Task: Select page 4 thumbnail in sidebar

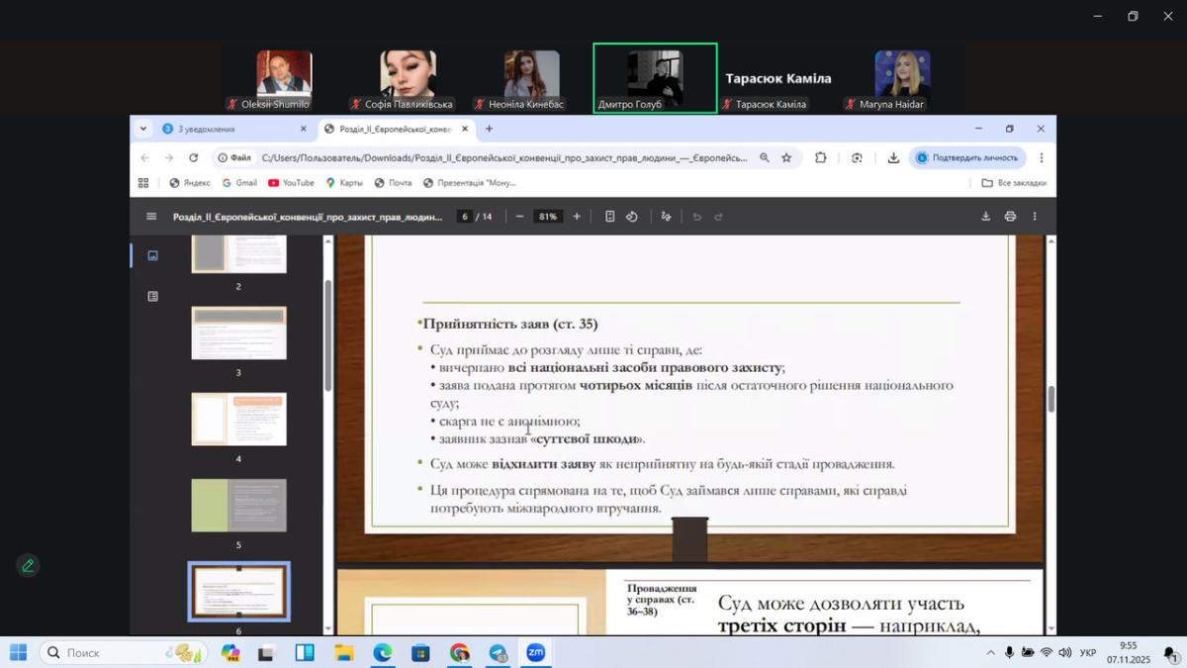Action: (x=238, y=420)
